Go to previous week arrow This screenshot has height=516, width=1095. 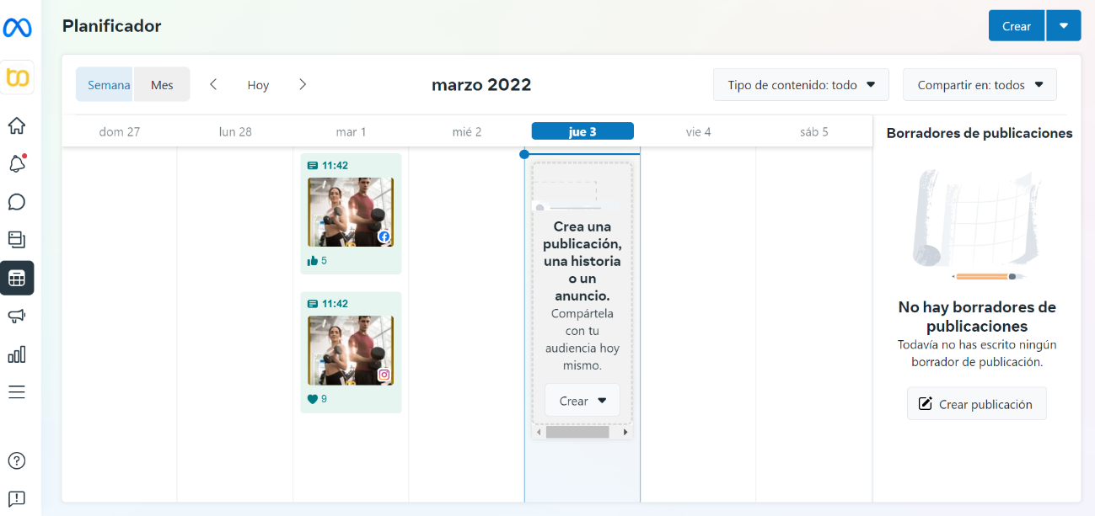(x=213, y=84)
